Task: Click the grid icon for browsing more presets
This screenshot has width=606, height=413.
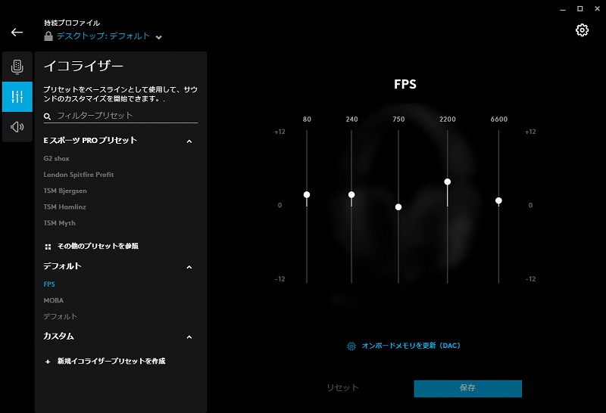Action: pos(48,247)
